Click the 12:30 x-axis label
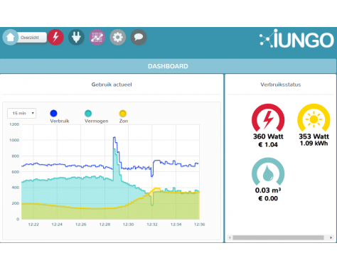Image resolution: width=337 pixels, height=270 pixels. pos(128,225)
